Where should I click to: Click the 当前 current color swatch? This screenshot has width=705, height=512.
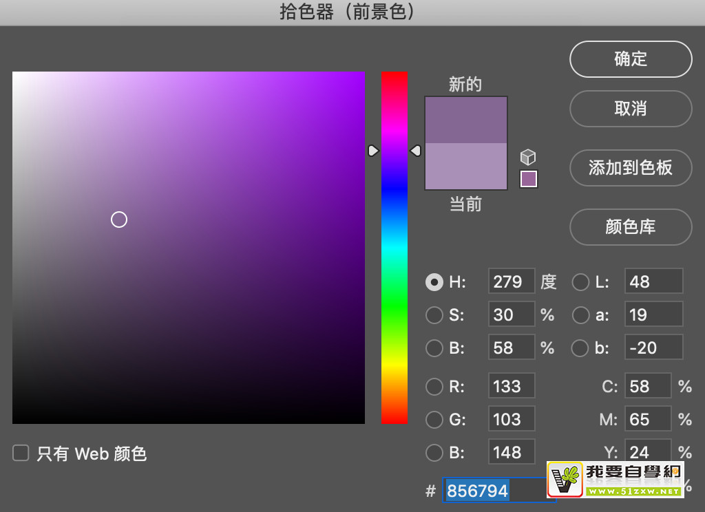[466, 167]
